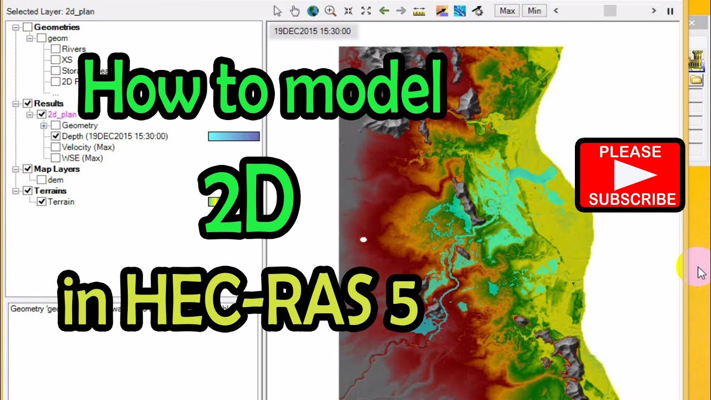The height and width of the screenshot is (400, 711).
Task: Uncheck the 2d_plan checkbox
Action: coord(42,114)
